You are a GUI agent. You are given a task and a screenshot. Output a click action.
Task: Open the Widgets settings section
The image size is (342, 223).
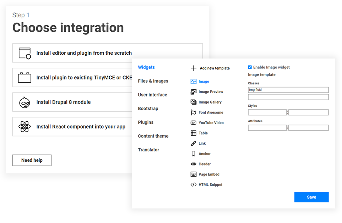[x=146, y=67]
